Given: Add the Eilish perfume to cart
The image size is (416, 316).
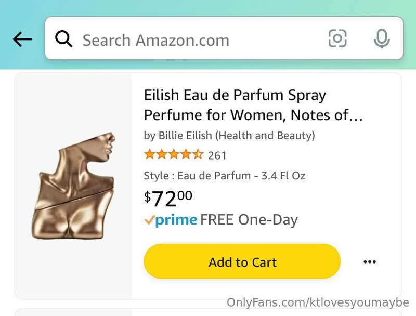Looking at the screenshot, I should 242,261.
